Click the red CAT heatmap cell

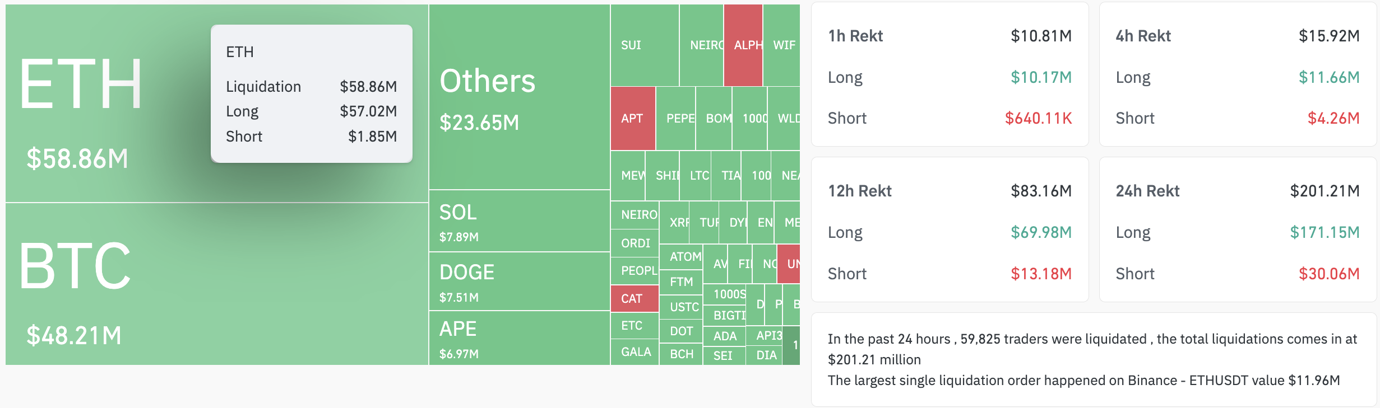coord(635,298)
